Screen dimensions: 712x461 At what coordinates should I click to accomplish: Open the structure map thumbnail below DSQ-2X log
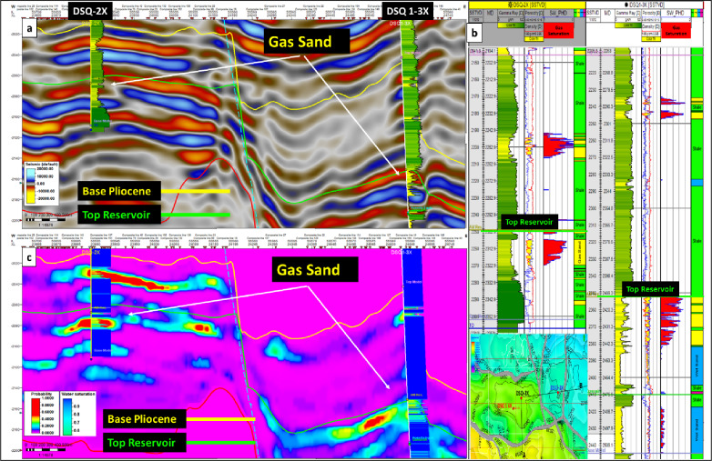pyautogui.click(x=529, y=396)
